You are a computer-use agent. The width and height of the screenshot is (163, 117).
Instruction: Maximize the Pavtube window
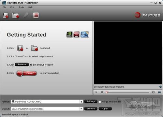156,3
